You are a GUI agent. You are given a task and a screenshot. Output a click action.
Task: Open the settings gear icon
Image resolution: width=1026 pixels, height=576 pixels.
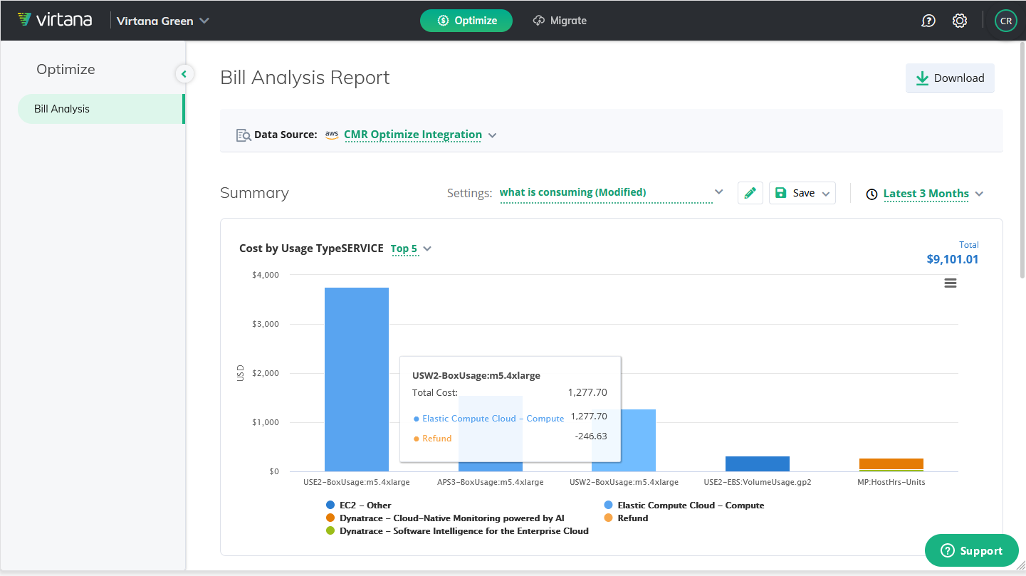(x=960, y=21)
